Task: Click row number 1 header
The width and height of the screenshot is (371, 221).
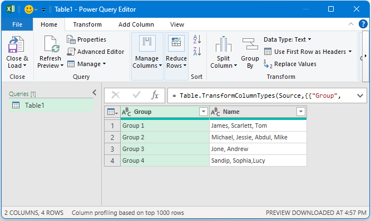Action: 112,125
